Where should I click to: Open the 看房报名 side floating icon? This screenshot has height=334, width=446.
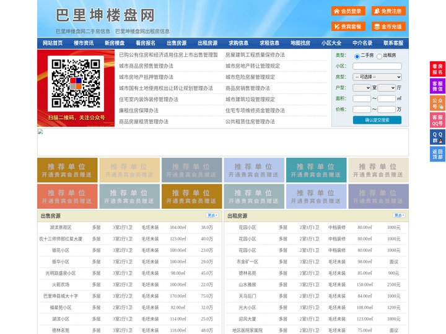point(437,69)
